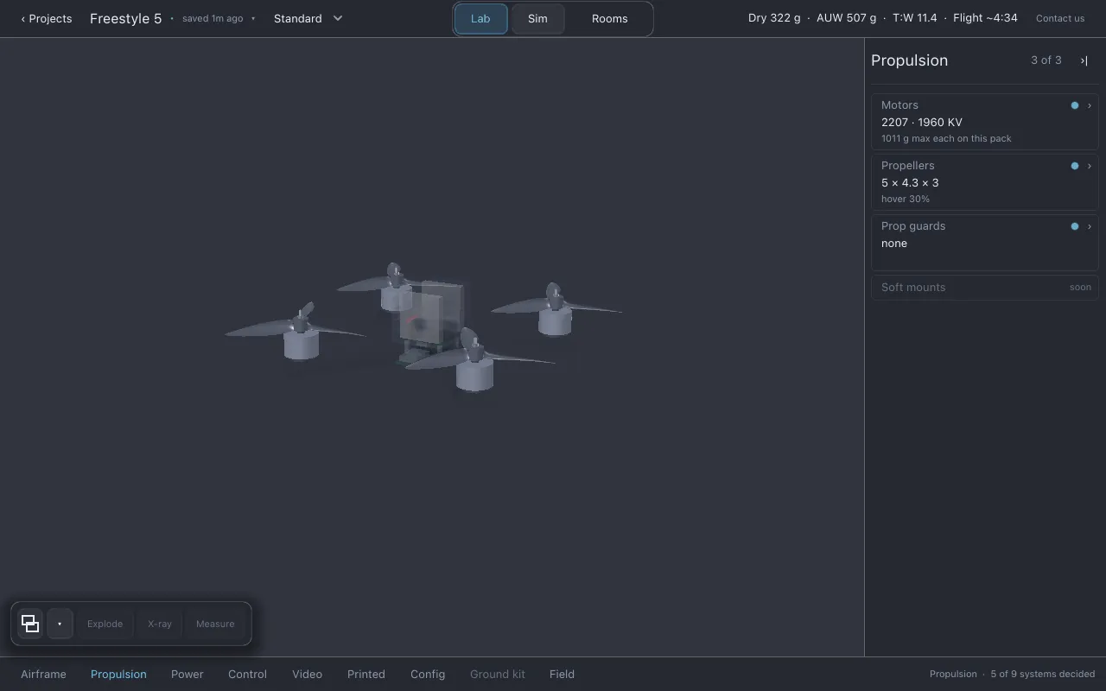1106x691 pixels.
Task: Click the Motors status dot
Action: (1075, 105)
